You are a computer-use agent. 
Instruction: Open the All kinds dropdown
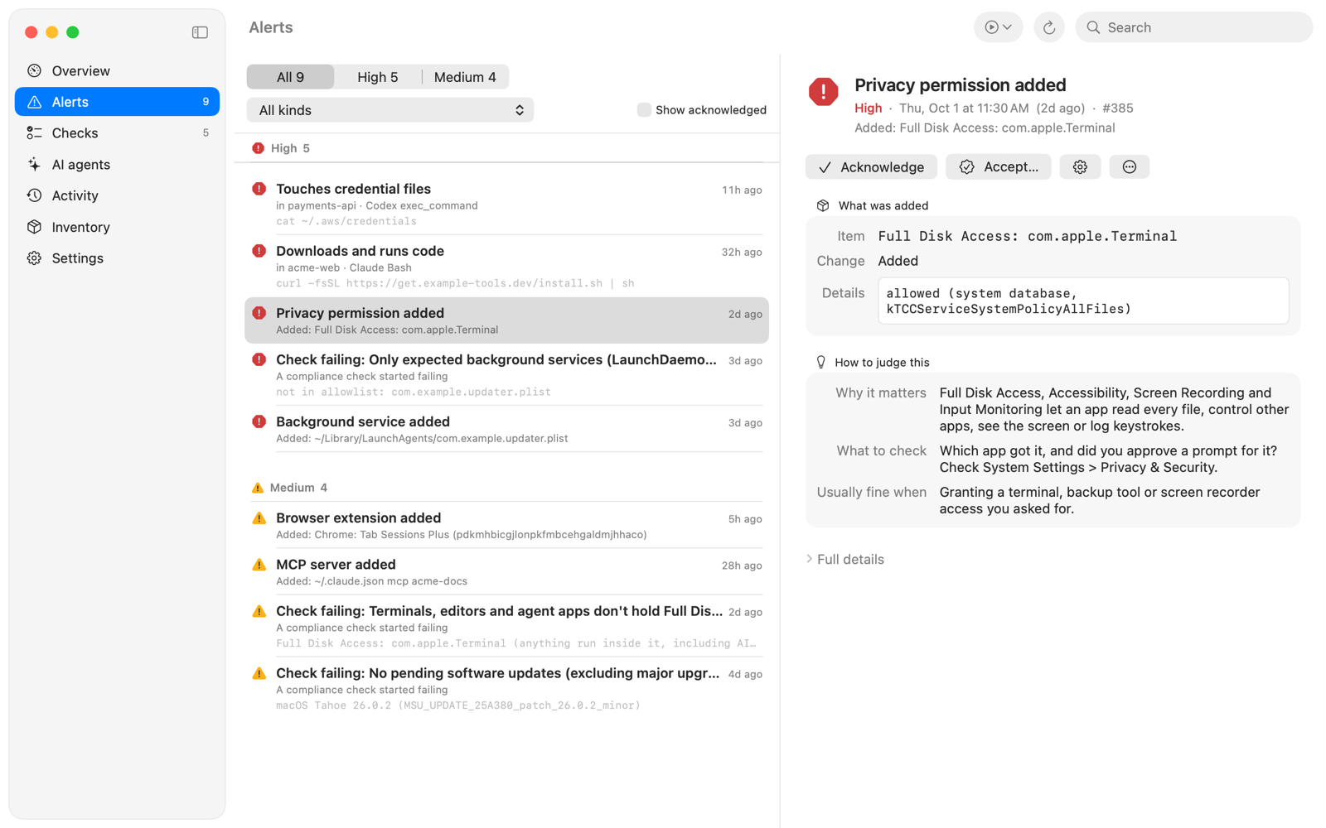click(390, 110)
